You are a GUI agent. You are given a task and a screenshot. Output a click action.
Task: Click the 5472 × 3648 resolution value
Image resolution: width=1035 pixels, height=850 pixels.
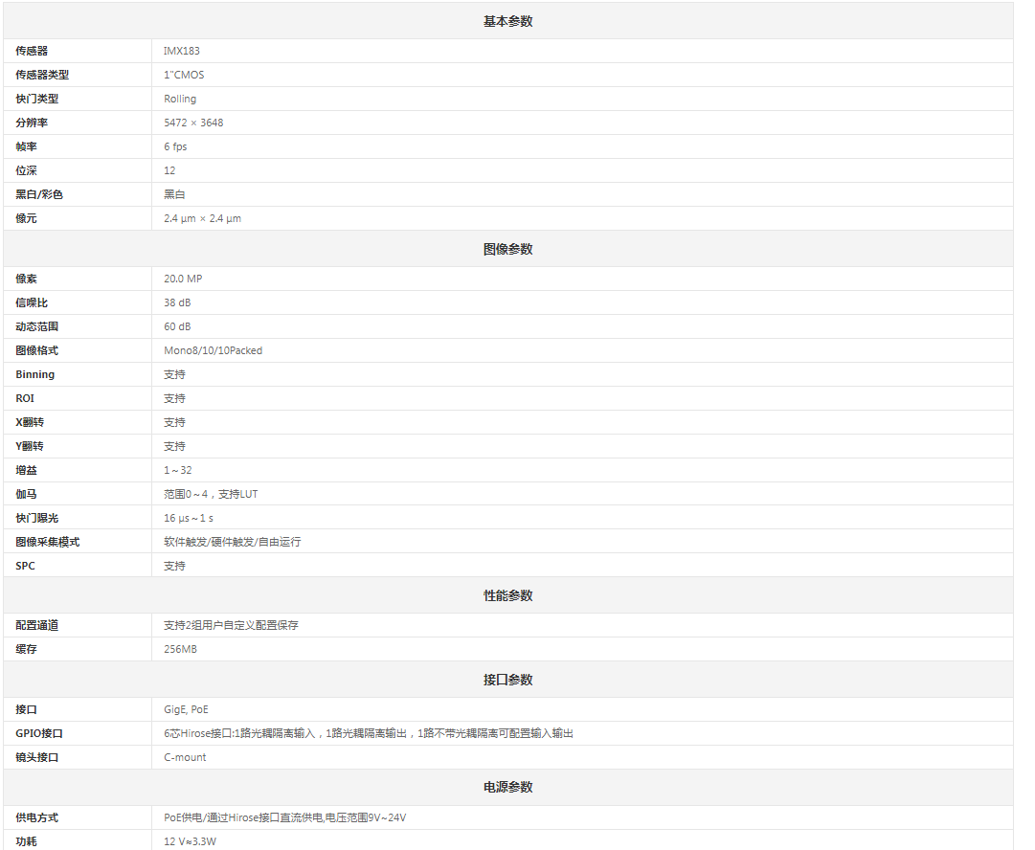click(193, 123)
